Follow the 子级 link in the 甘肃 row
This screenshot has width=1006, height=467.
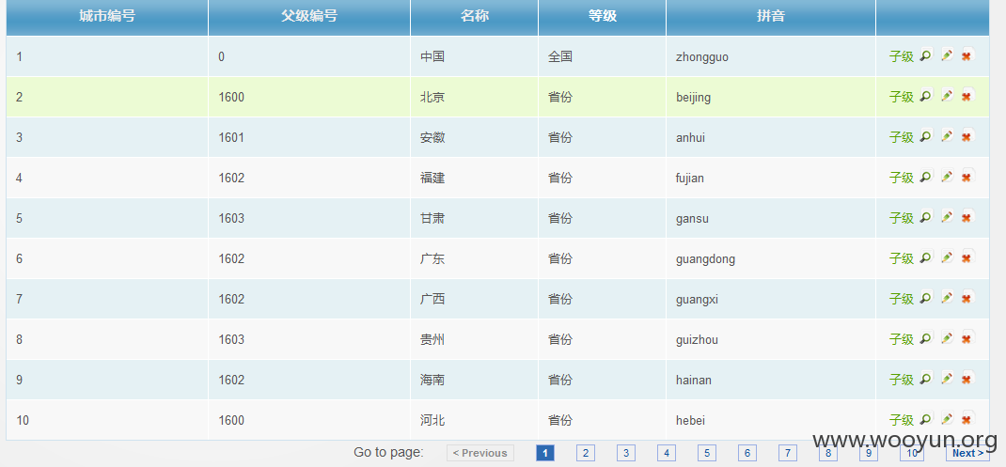click(x=901, y=219)
